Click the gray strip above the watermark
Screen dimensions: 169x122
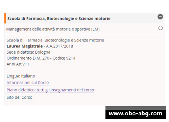coord(136,108)
